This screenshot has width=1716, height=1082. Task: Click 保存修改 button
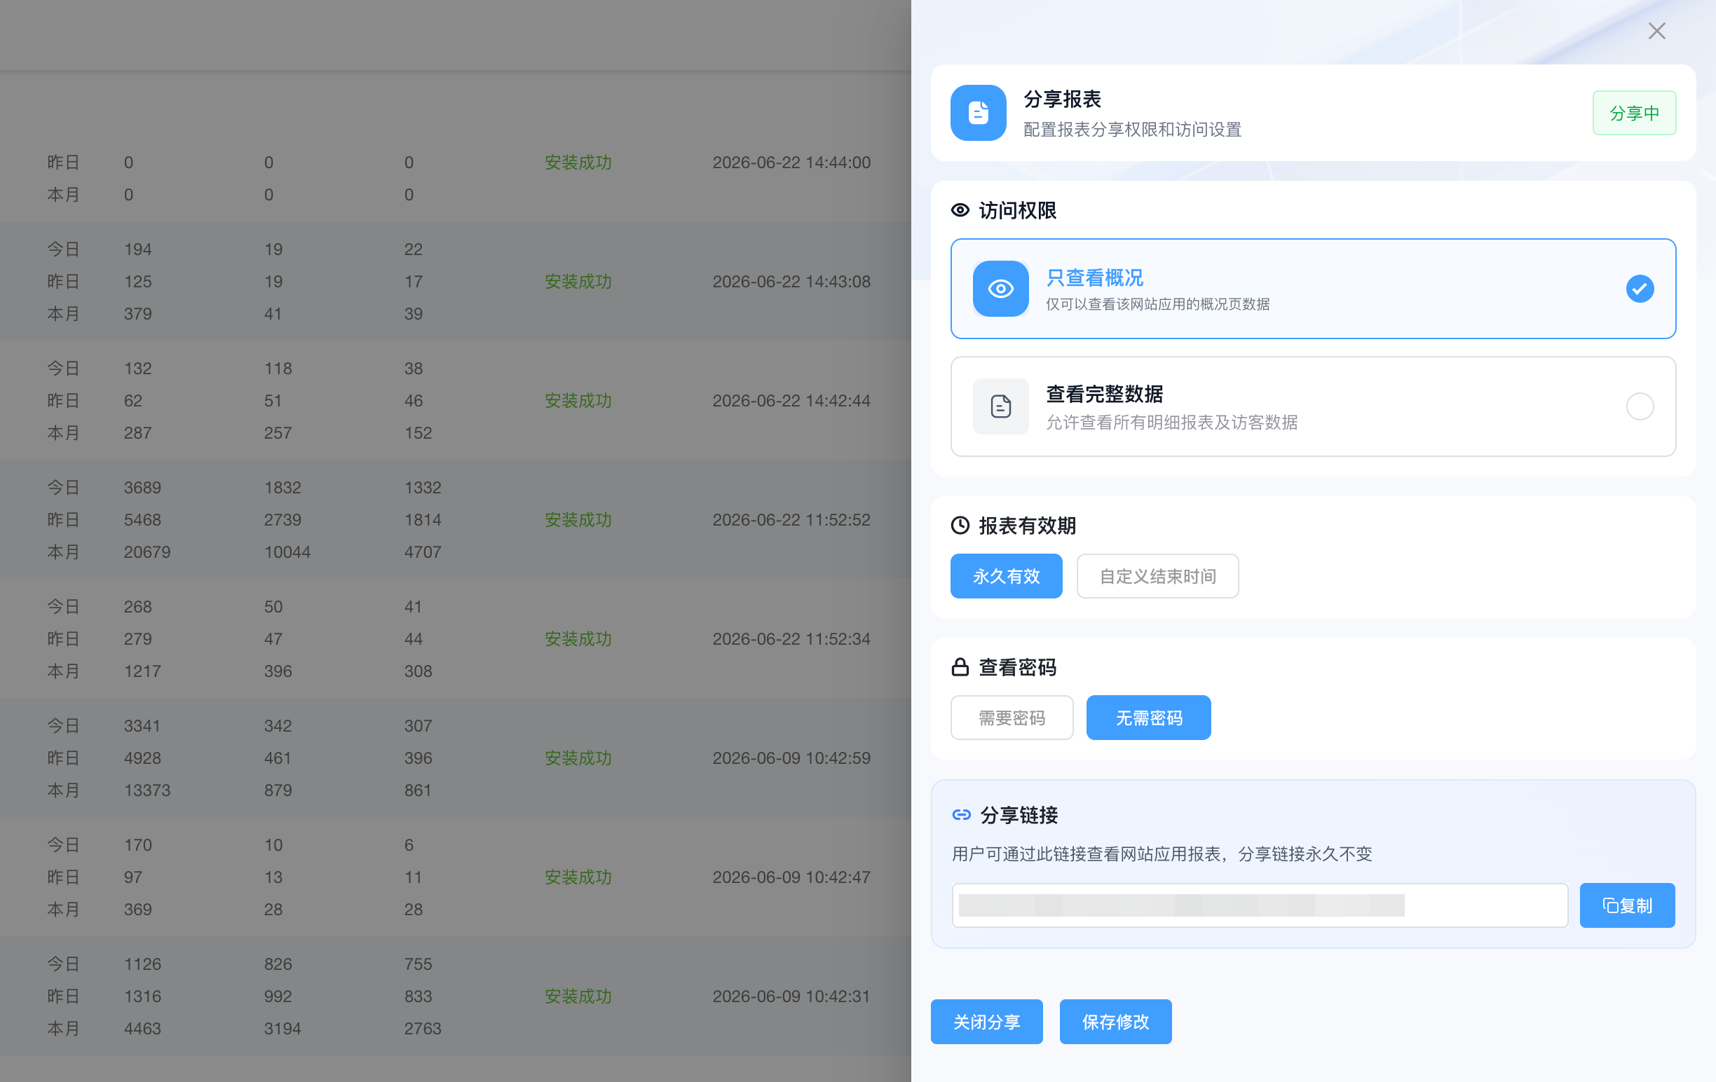coord(1115,1022)
